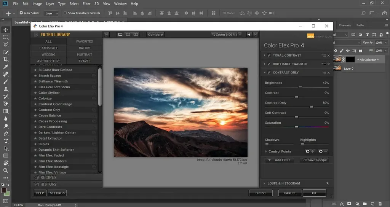
Task: Click the Contrast Only slider handle
Action: (311, 107)
